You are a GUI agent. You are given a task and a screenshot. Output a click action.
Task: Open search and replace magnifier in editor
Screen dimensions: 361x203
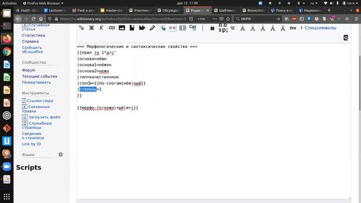[346, 38]
